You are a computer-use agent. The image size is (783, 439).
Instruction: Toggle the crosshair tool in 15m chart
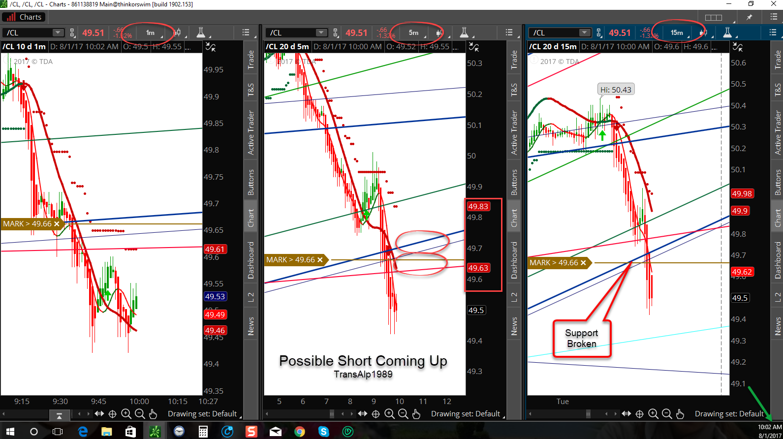click(x=639, y=414)
